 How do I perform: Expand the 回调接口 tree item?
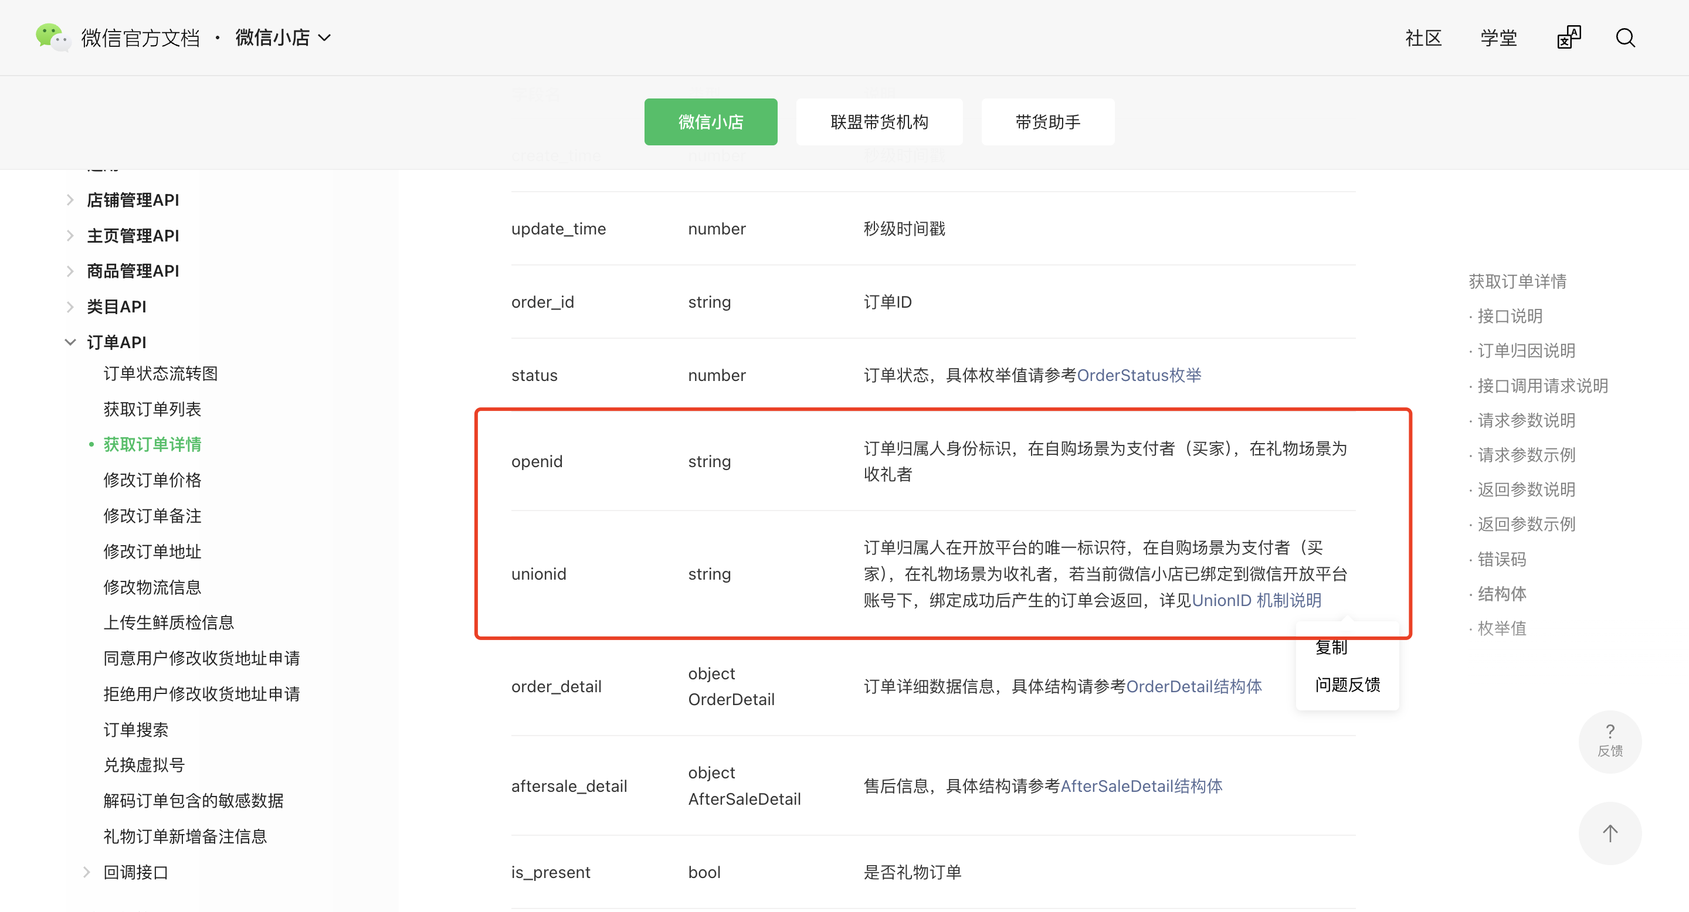[x=87, y=872]
